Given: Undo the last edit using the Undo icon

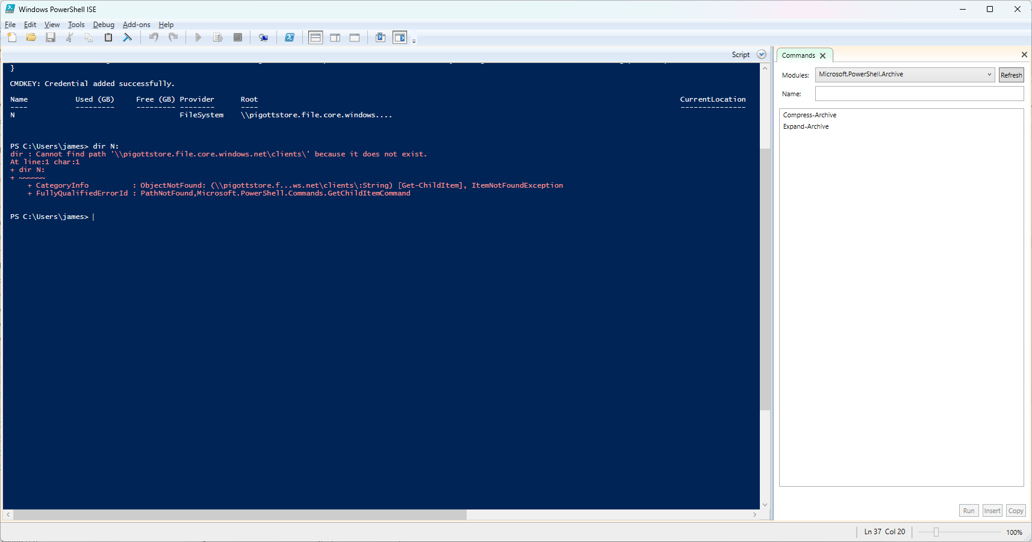Looking at the screenshot, I should tap(154, 37).
